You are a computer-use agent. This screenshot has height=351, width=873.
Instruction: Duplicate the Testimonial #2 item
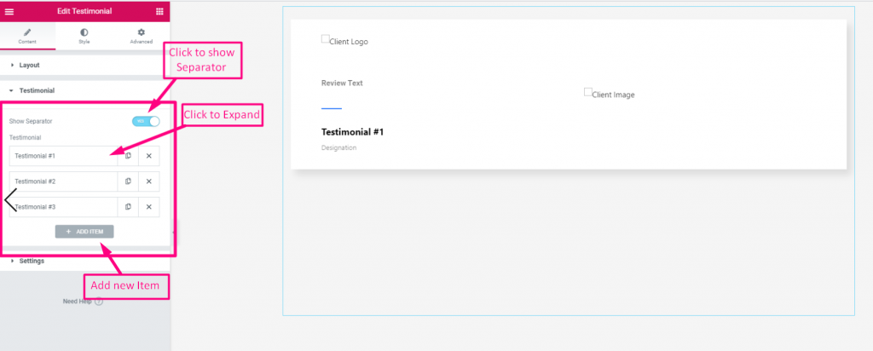tap(128, 181)
